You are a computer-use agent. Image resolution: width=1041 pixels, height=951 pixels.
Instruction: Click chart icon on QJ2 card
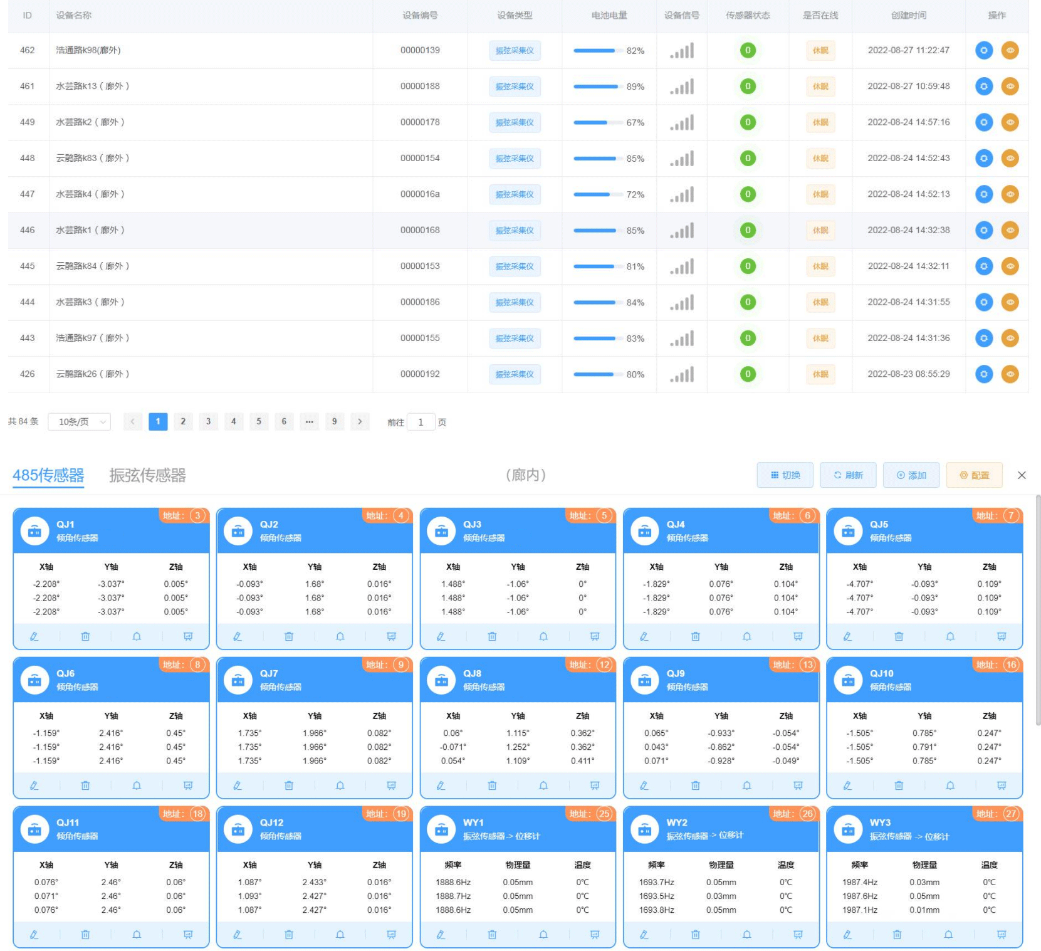(x=391, y=636)
